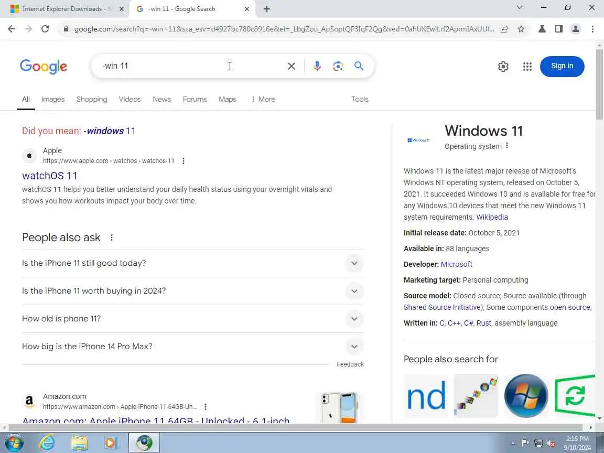This screenshot has width=604, height=453.
Task: Switch to News results
Action: [162, 99]
